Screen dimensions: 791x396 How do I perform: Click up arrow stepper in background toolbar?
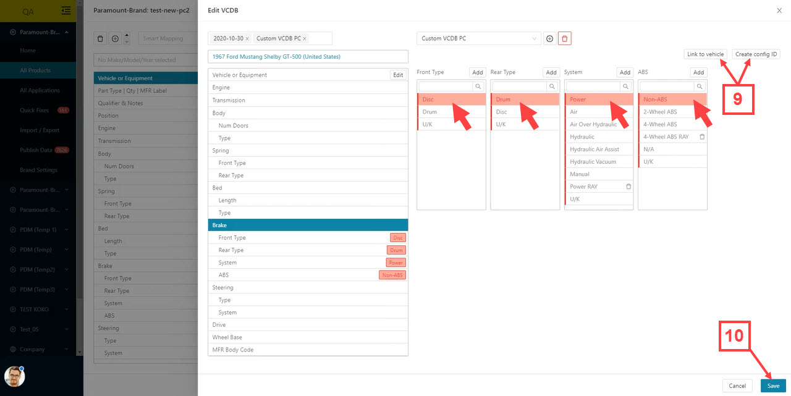[127, 35]
